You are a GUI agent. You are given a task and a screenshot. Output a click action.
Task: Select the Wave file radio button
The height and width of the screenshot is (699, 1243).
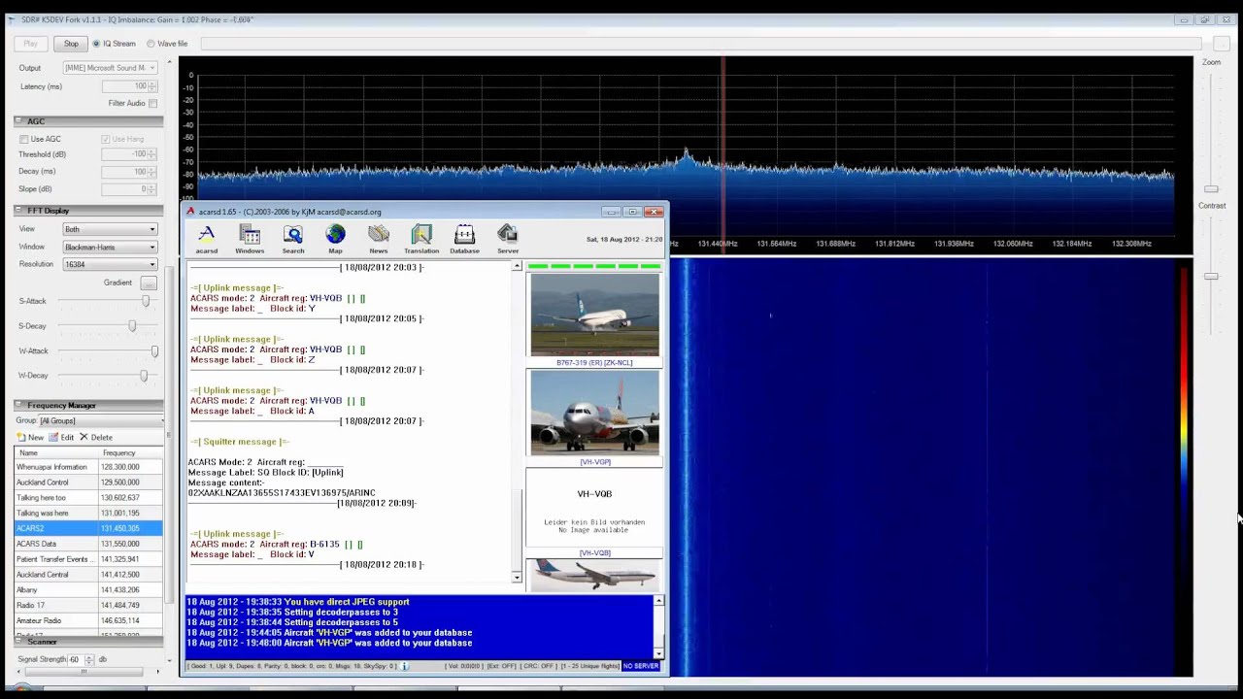tap(151, 44)
